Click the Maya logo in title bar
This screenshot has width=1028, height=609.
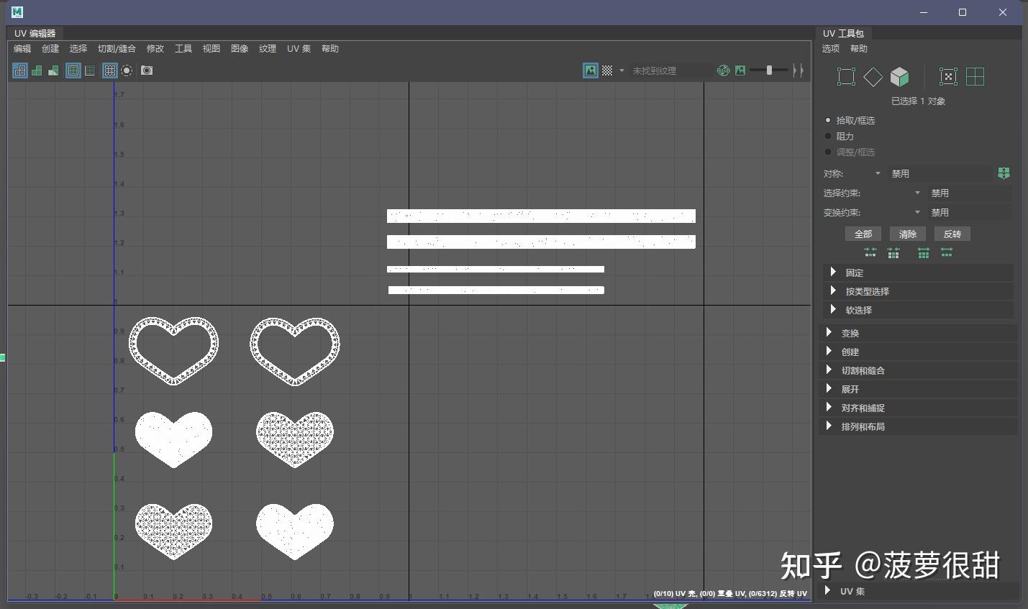(x=17, y=12)
